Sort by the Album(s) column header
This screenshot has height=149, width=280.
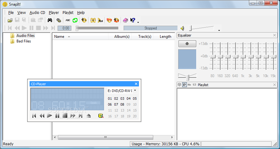(x=120, y=37)
